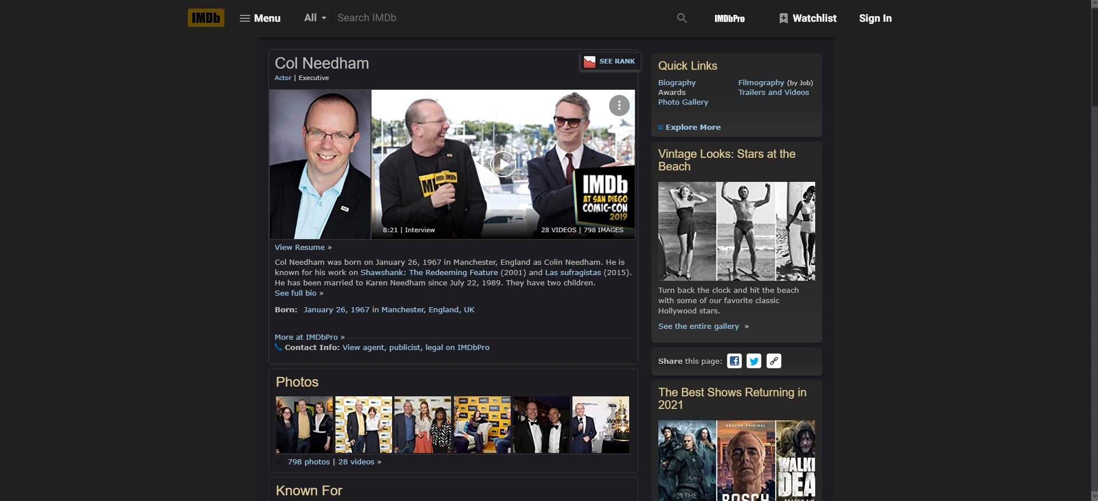
Task: Click Sign In
Action: coord(875,18)
